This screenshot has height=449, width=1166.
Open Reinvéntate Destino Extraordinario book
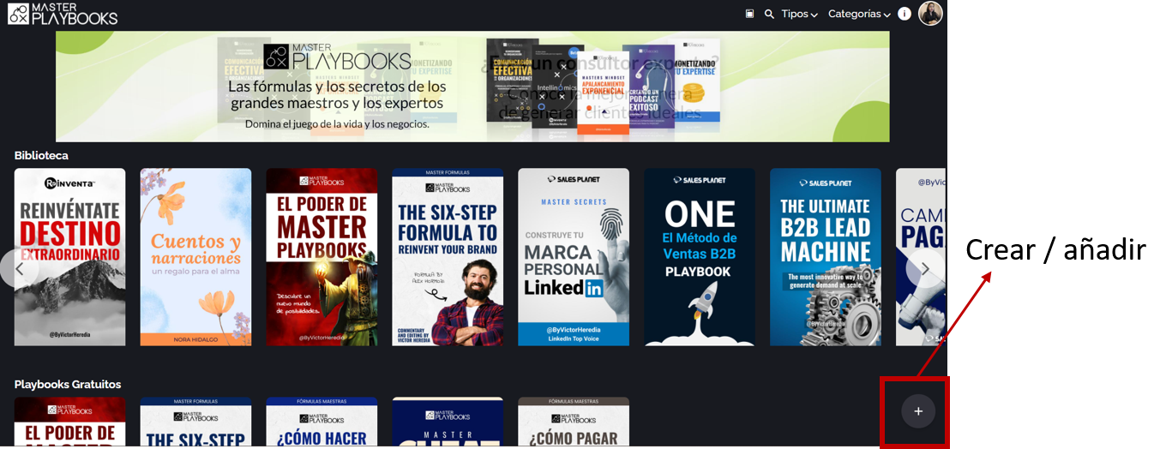tap(70, 257)
